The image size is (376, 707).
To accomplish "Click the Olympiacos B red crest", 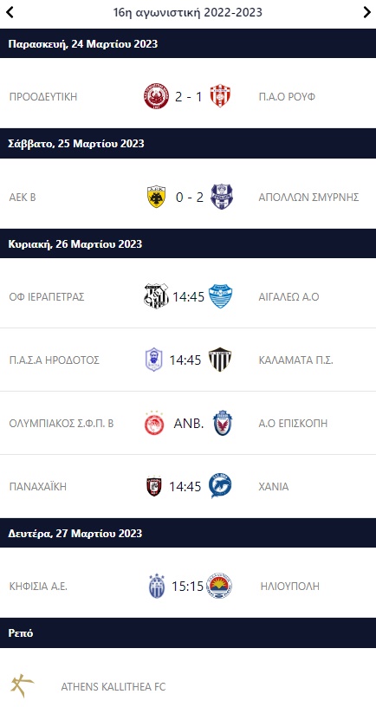I will [154, 423].
